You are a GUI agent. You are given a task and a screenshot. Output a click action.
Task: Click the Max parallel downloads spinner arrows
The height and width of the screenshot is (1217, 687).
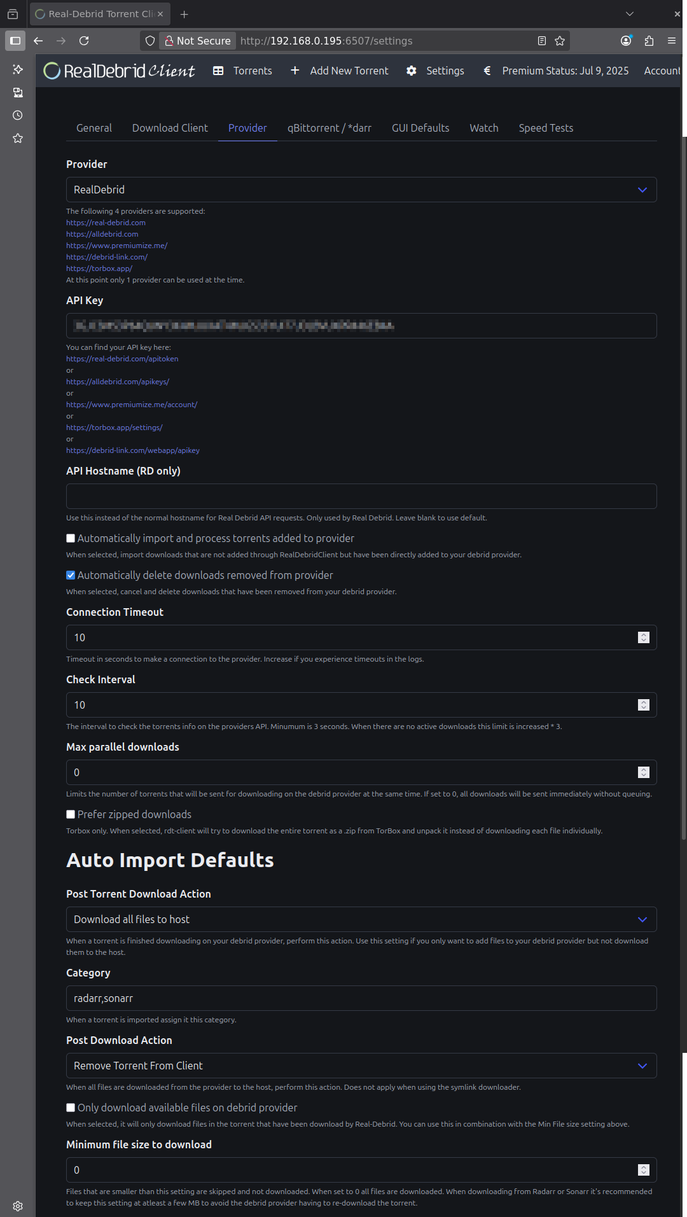click(644, 772)
